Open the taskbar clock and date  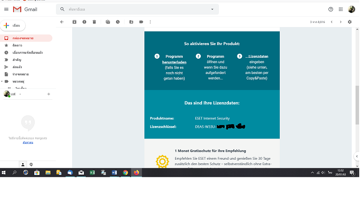(x=341, y=173)
